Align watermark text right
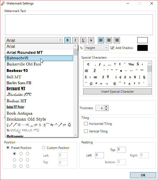Screen dimensions: 158x180 (x=117, y=40)
